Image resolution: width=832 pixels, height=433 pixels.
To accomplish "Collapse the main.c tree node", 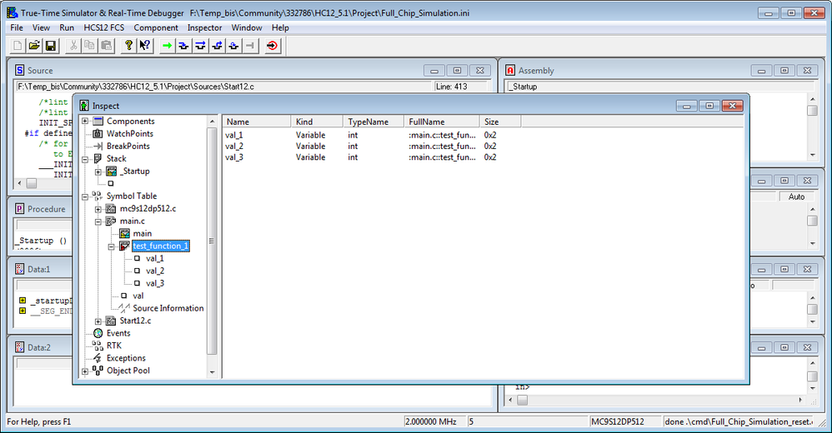I will tap(98, 221).
